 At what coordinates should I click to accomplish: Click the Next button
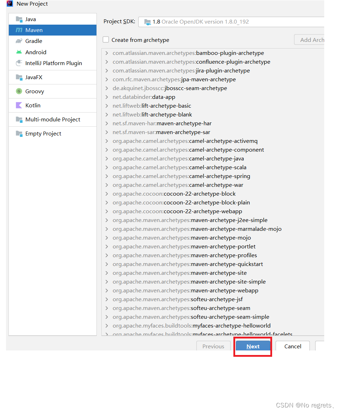(253, 346)
